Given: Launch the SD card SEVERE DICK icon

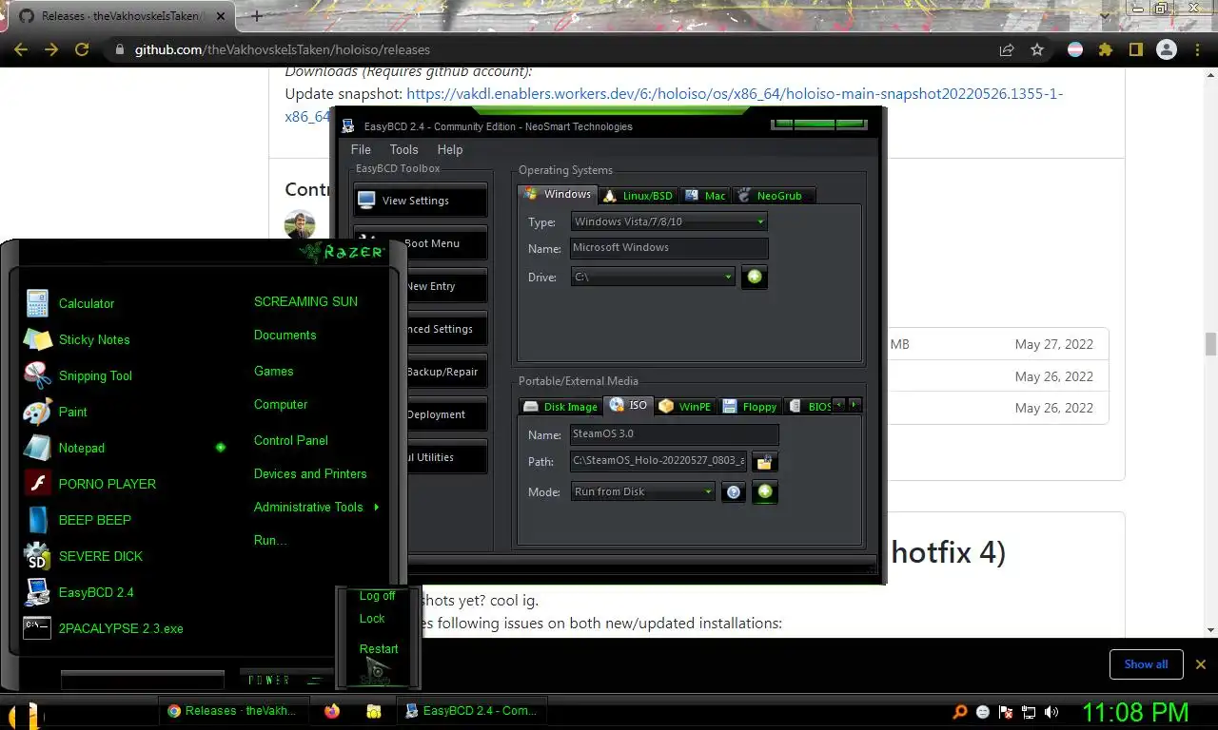Looking at the screenshot, I should [37, 556].
